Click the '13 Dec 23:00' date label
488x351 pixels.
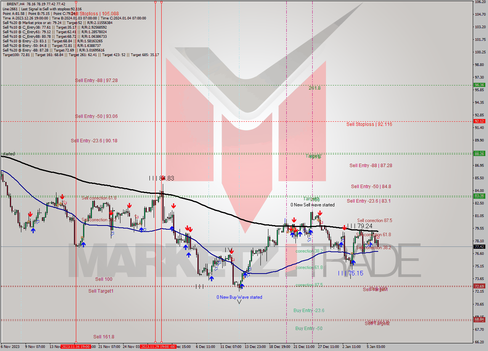coord(255,347)
